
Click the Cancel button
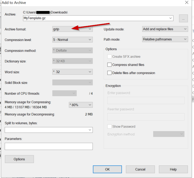tap(140, 169)
